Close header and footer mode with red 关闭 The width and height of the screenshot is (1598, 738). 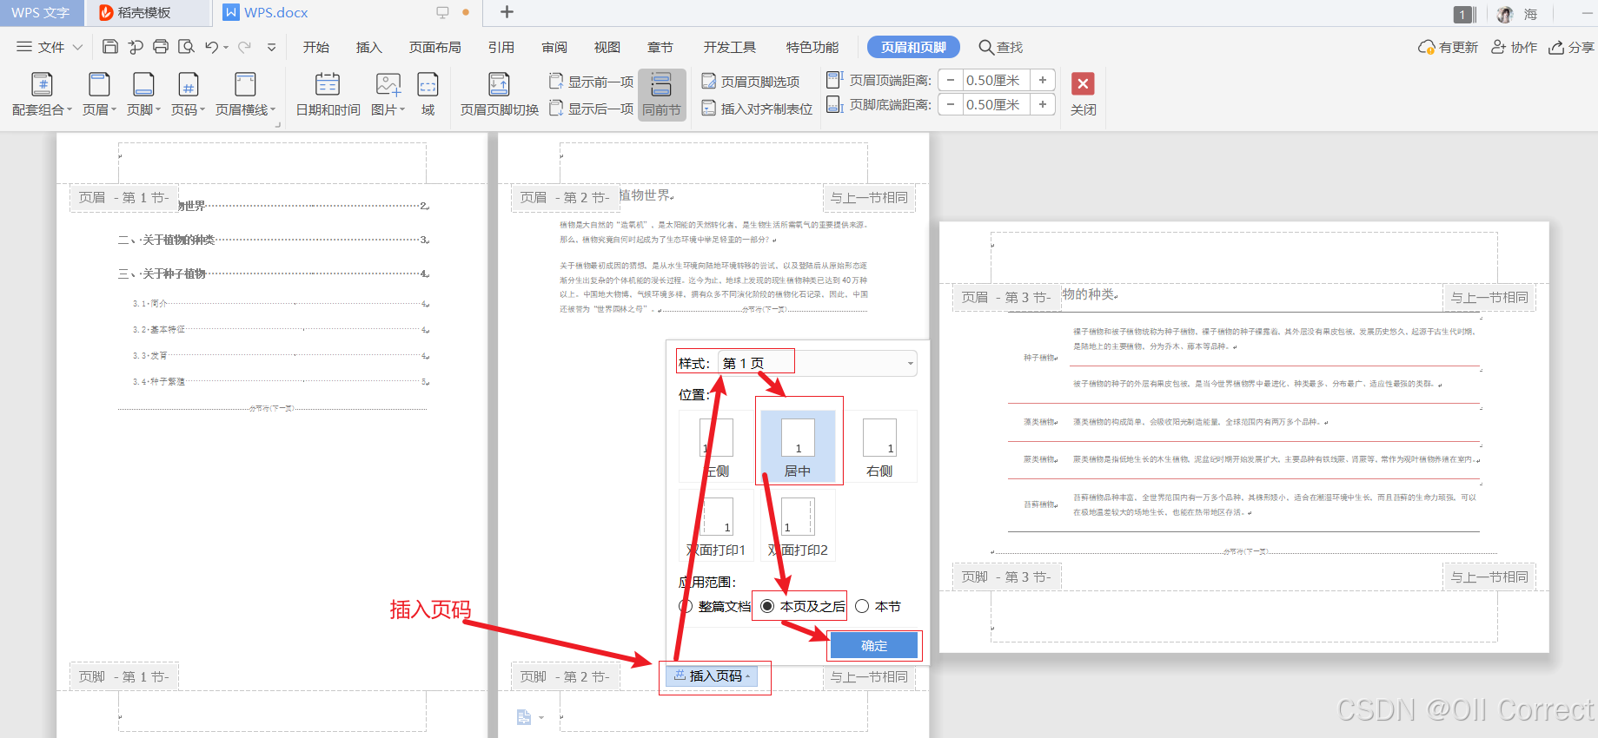(1083, 95)
